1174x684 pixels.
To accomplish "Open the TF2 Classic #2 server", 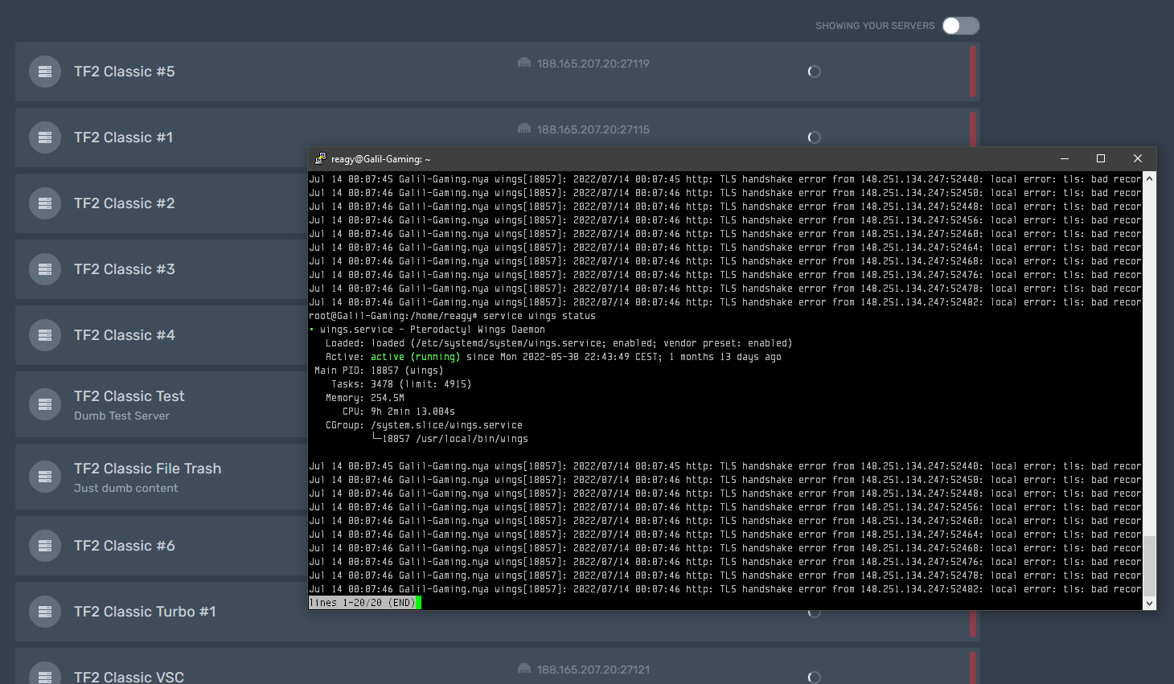I will click(x=125, y=203).
